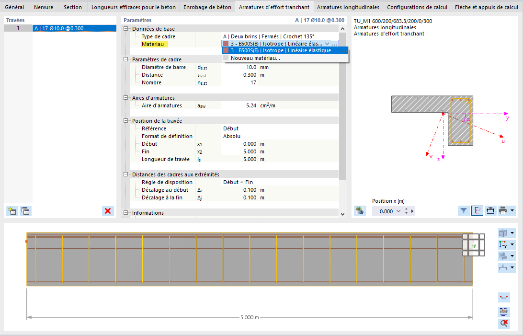The width and height of the screenshot is (523, 336).
Task: Click the Aire d'armatures value 5.24
Action: [x=239, y=105]
